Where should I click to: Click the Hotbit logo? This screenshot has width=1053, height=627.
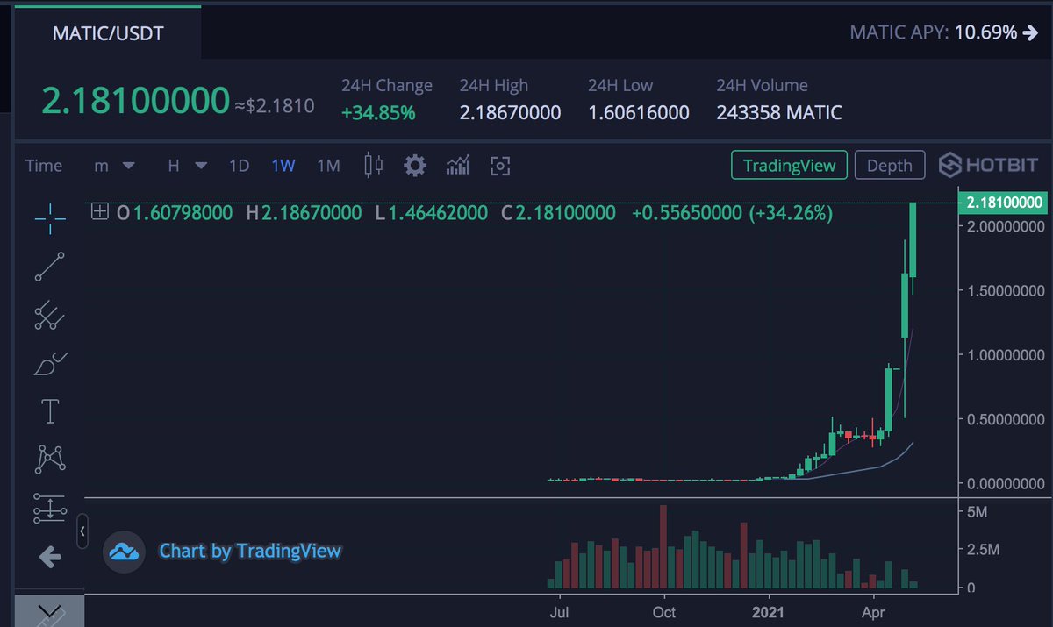[x=988, y=165]
